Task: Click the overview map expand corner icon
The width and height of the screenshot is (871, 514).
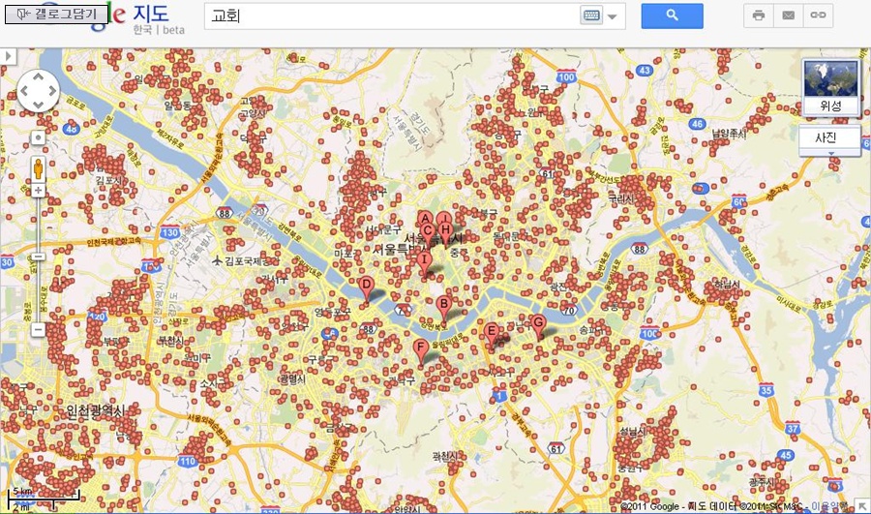Action: 861,506
